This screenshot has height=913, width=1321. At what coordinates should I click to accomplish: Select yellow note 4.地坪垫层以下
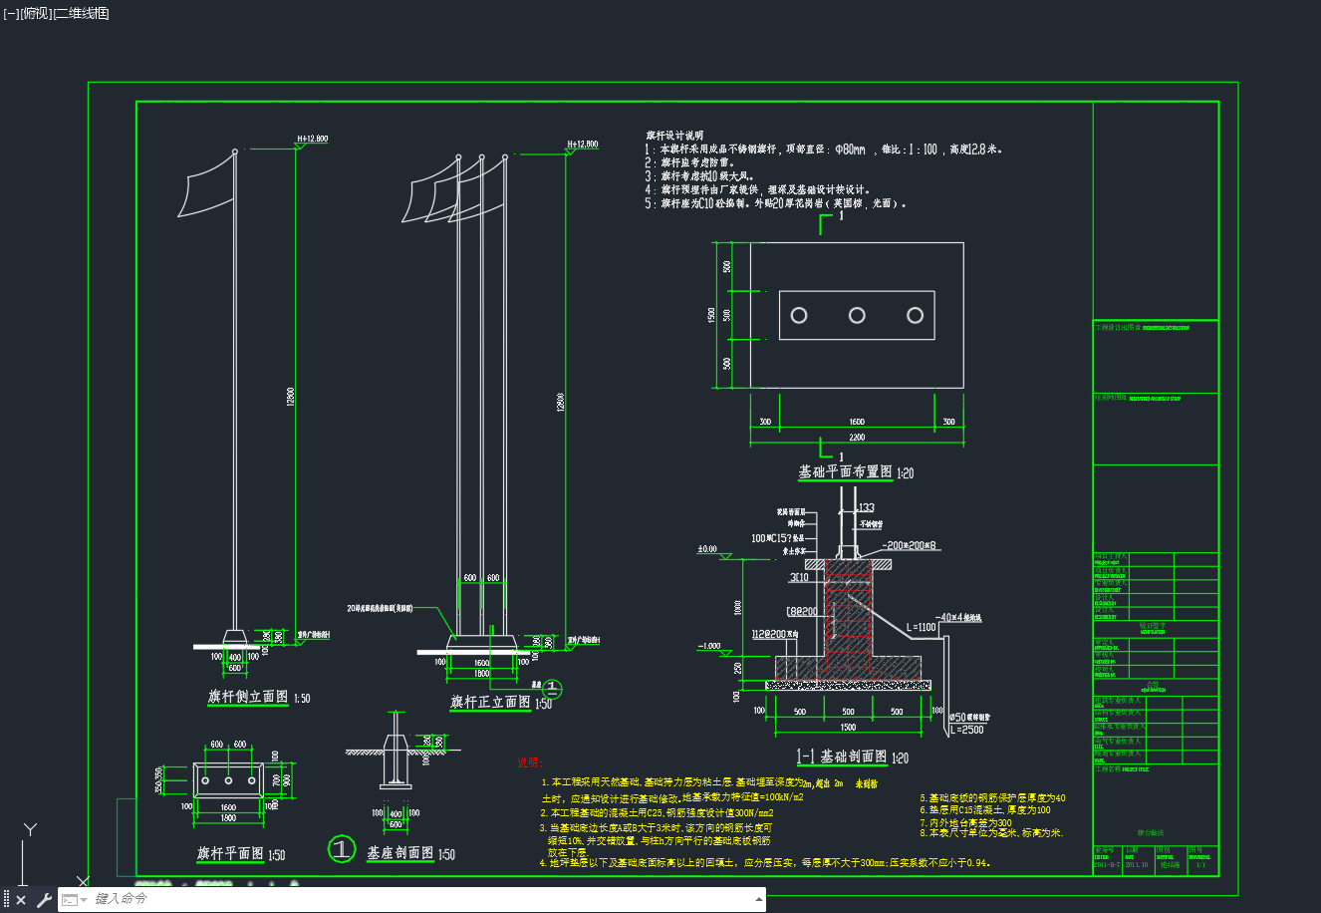point(765,863)
